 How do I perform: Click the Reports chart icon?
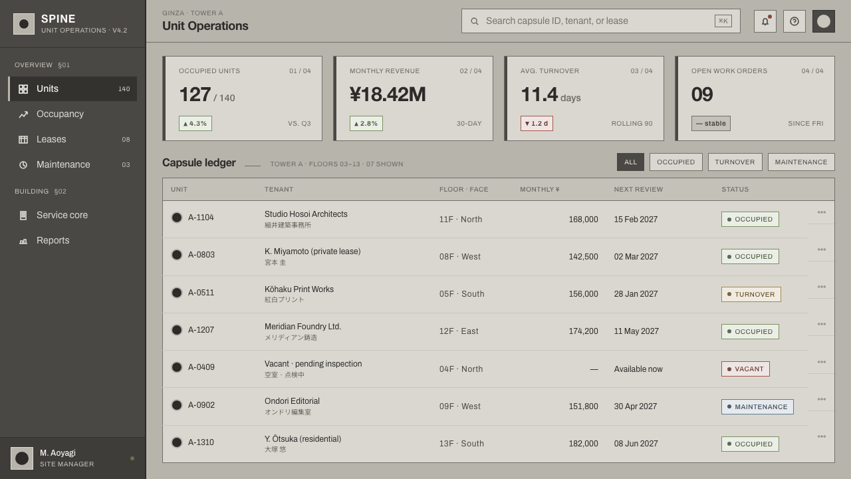pos(23,241)
